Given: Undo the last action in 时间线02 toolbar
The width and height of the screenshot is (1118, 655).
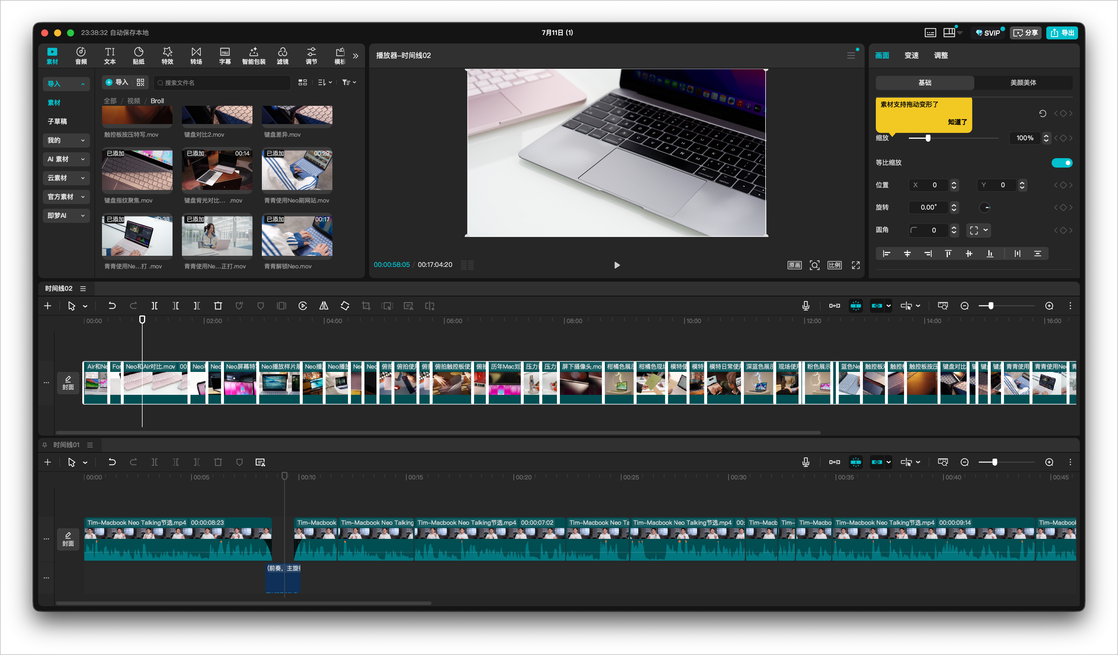Looking at the screenshot, I should click(x=112, y=306).
